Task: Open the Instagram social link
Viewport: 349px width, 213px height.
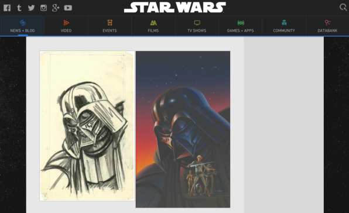Action: click(43, 8)
